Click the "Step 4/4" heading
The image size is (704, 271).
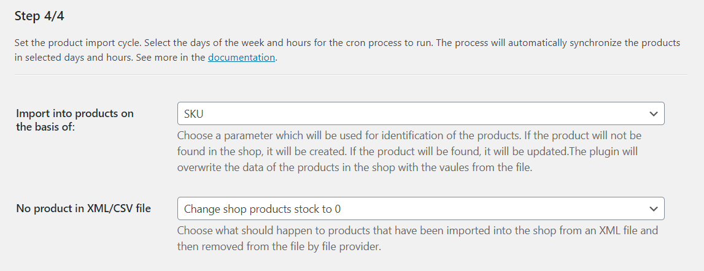click(x=39, y=16)
